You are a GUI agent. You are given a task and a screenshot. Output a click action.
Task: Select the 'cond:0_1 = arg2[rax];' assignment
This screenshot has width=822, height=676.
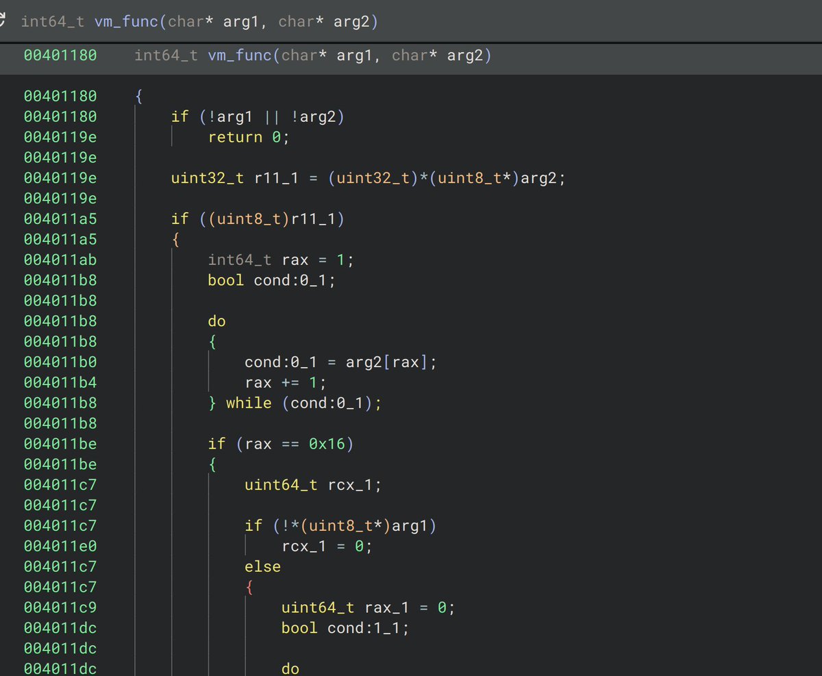[340, 362]
